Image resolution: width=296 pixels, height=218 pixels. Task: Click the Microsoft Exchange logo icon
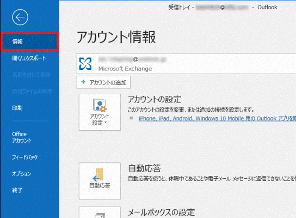click(x=85, y=64)
